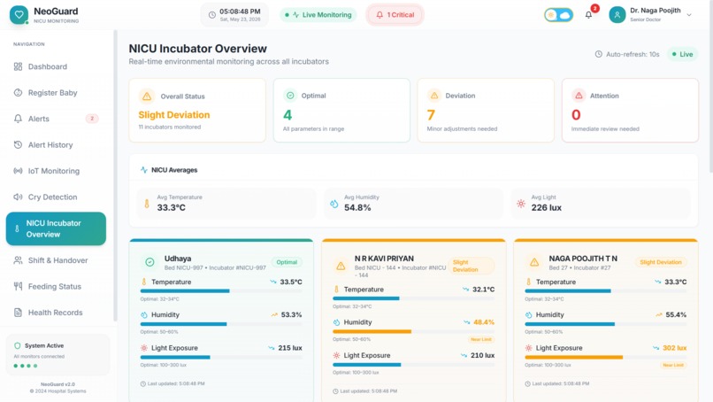Click N R KAVI PRIYAN's humidity progress bar
Screen dimensions: 713x402
413,331
